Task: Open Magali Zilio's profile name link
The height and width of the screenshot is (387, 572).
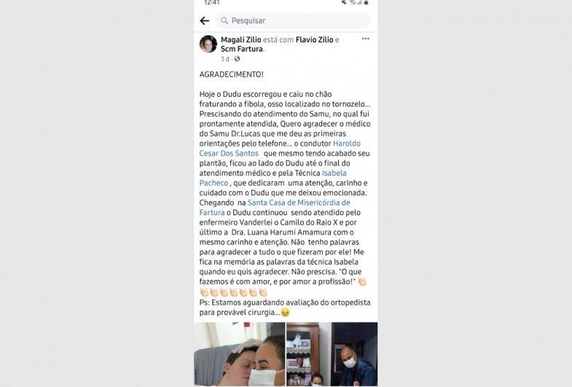Action: pyautogui.click(x=240, y=40)
